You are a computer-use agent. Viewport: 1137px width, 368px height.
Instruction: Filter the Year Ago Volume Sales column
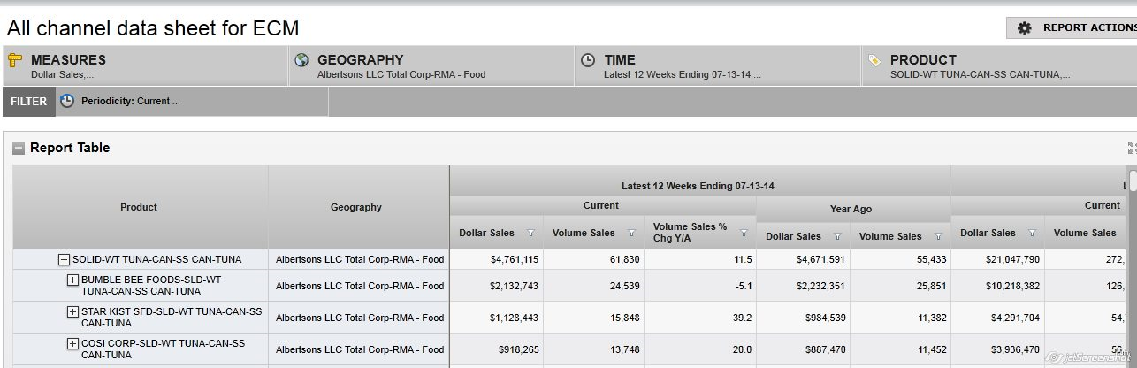(x=938, y=237)
